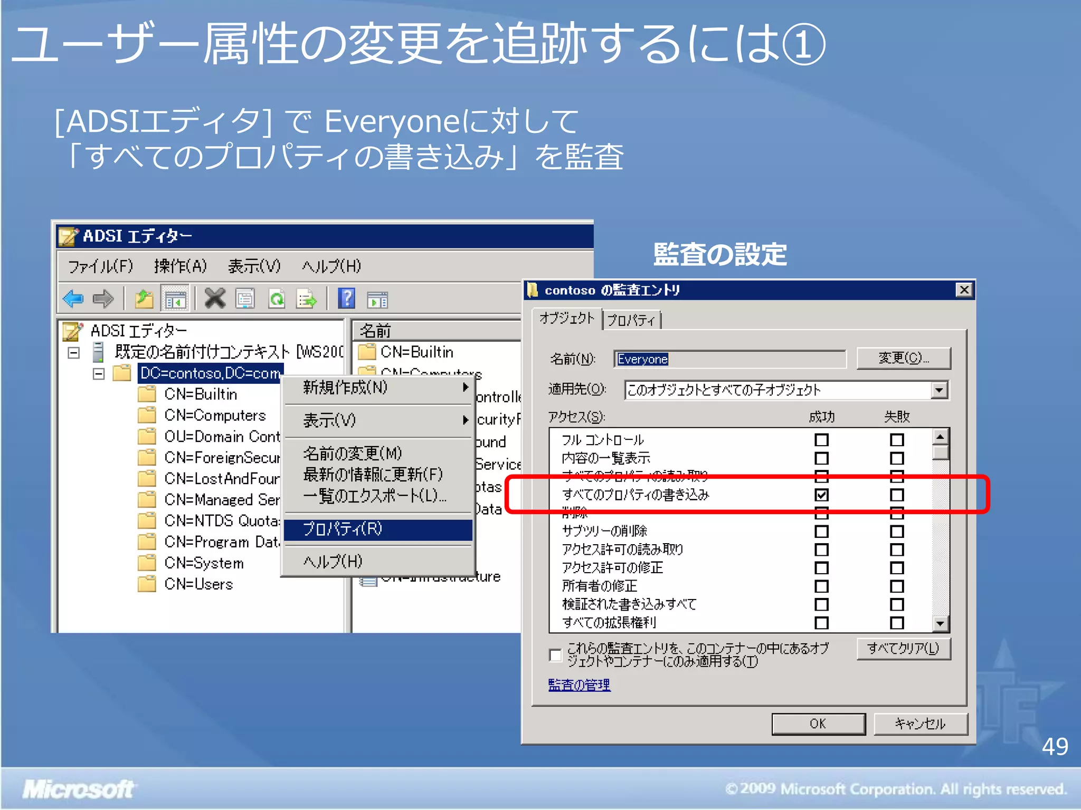Click the access list scroll down arrow
The height and width of the screenshot is (810, 1081).
tap(940, 623)
